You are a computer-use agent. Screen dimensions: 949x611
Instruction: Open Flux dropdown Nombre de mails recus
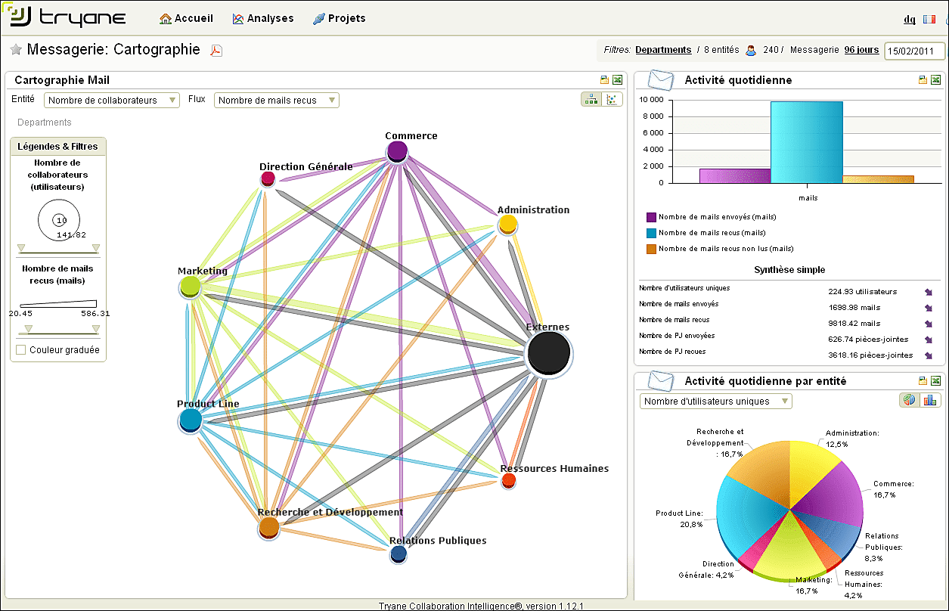[277, 100]
